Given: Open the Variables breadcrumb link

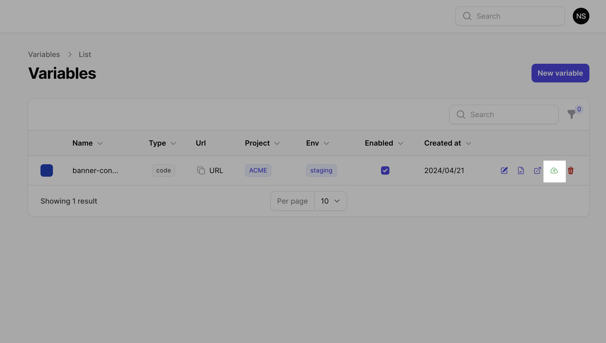Looking at the screenshot, I should [44, 54].
